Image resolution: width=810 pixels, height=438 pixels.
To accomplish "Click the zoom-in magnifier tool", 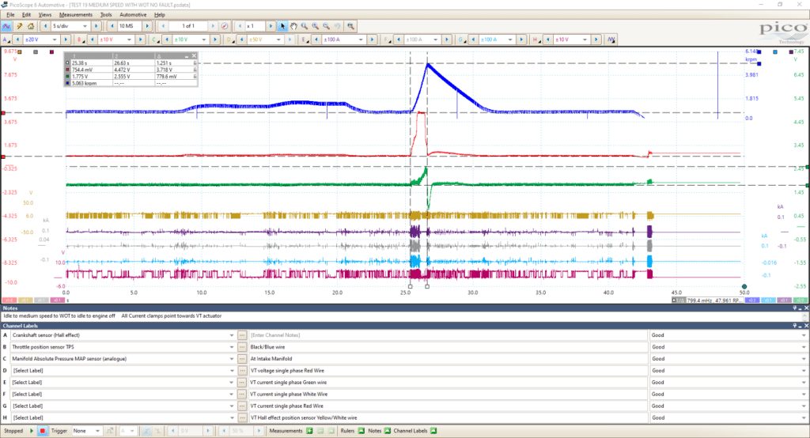I will [315, 26].
